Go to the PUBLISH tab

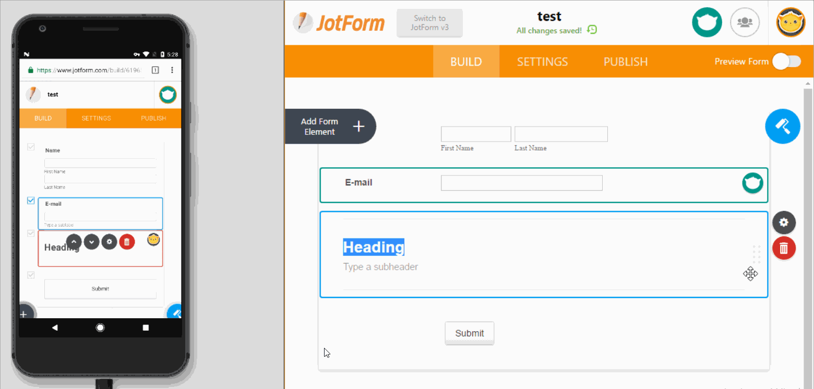click(625, 61)
